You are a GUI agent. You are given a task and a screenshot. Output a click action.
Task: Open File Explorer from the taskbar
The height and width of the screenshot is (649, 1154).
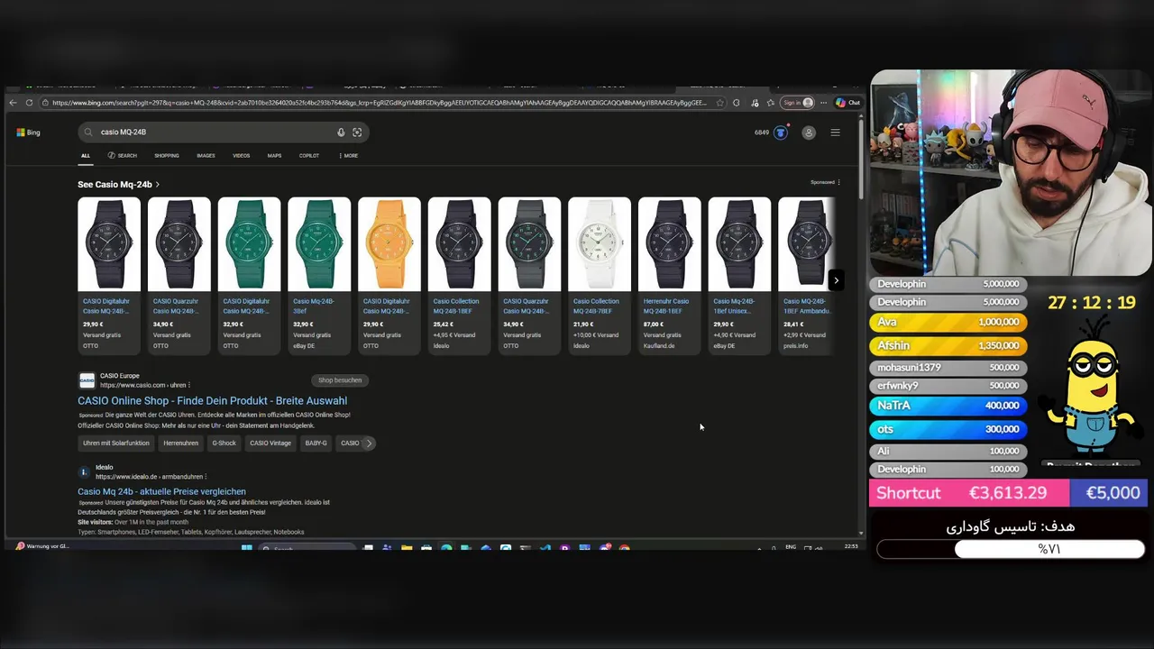point(407,547)
